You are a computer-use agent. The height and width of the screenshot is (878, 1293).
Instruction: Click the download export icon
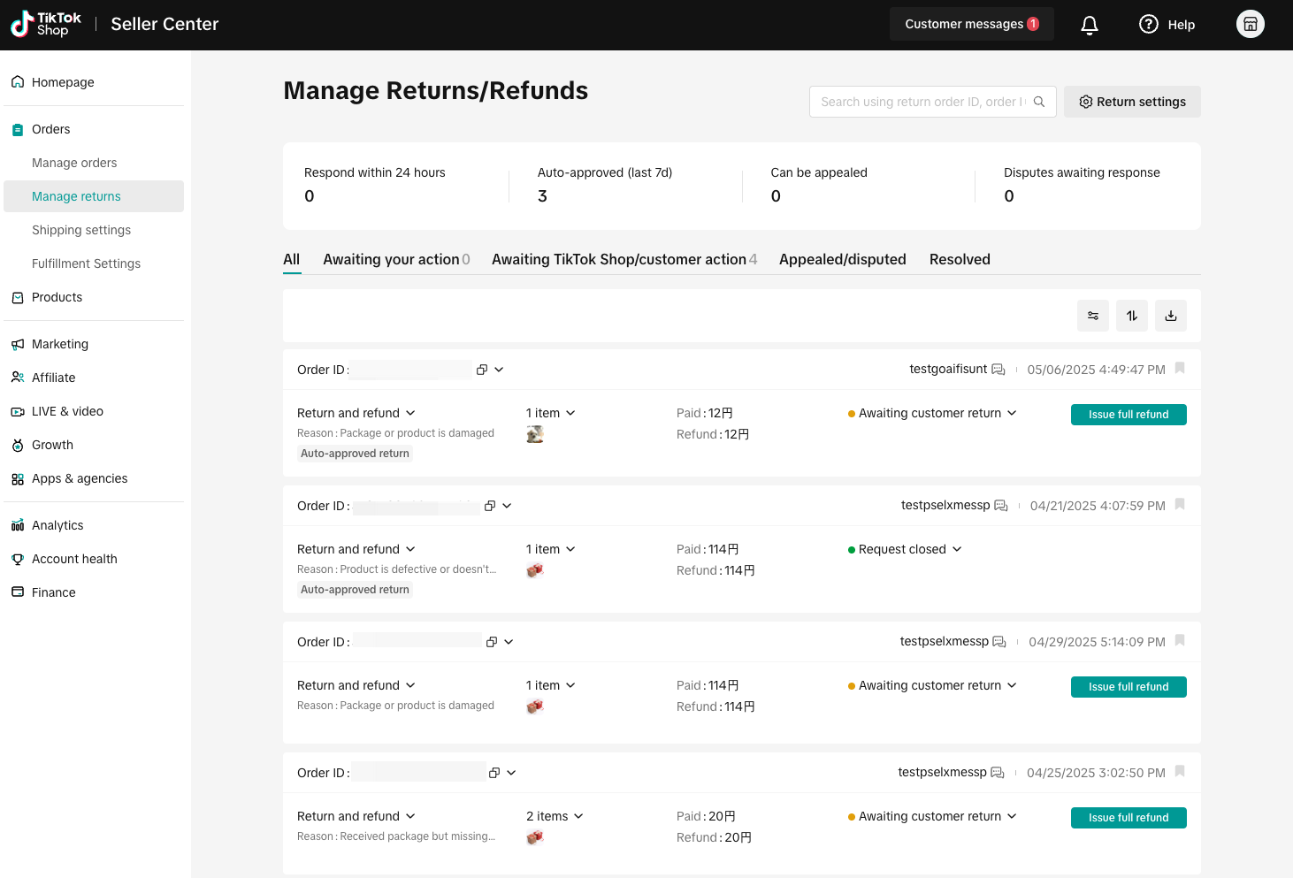coord(1171,316)
